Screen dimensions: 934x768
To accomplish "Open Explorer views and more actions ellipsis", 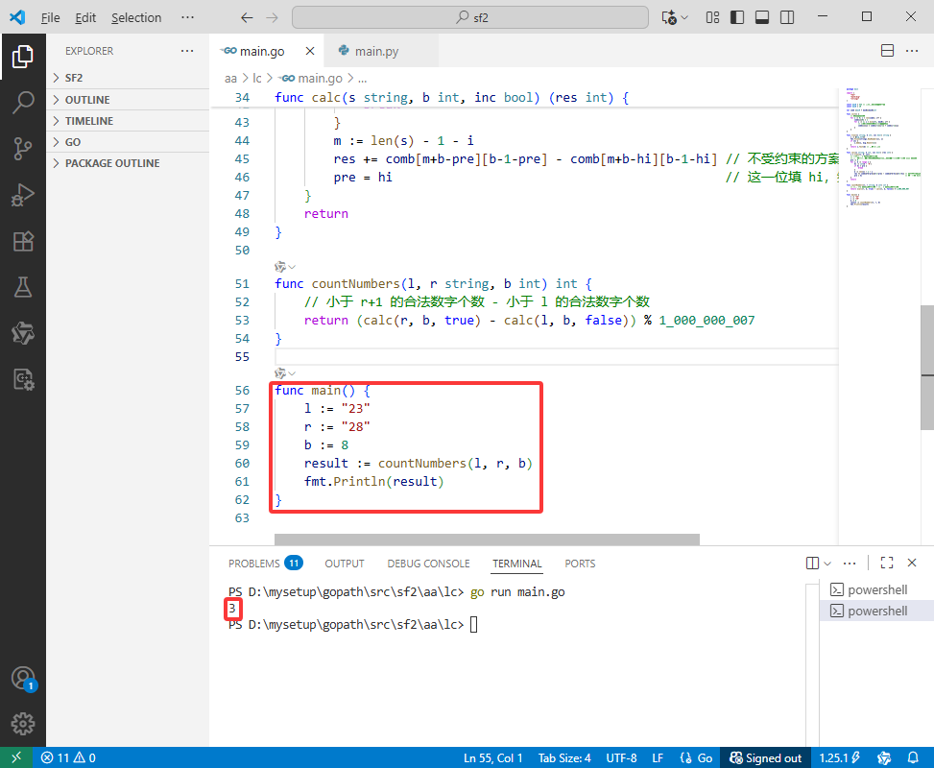I will pos(187,51).
